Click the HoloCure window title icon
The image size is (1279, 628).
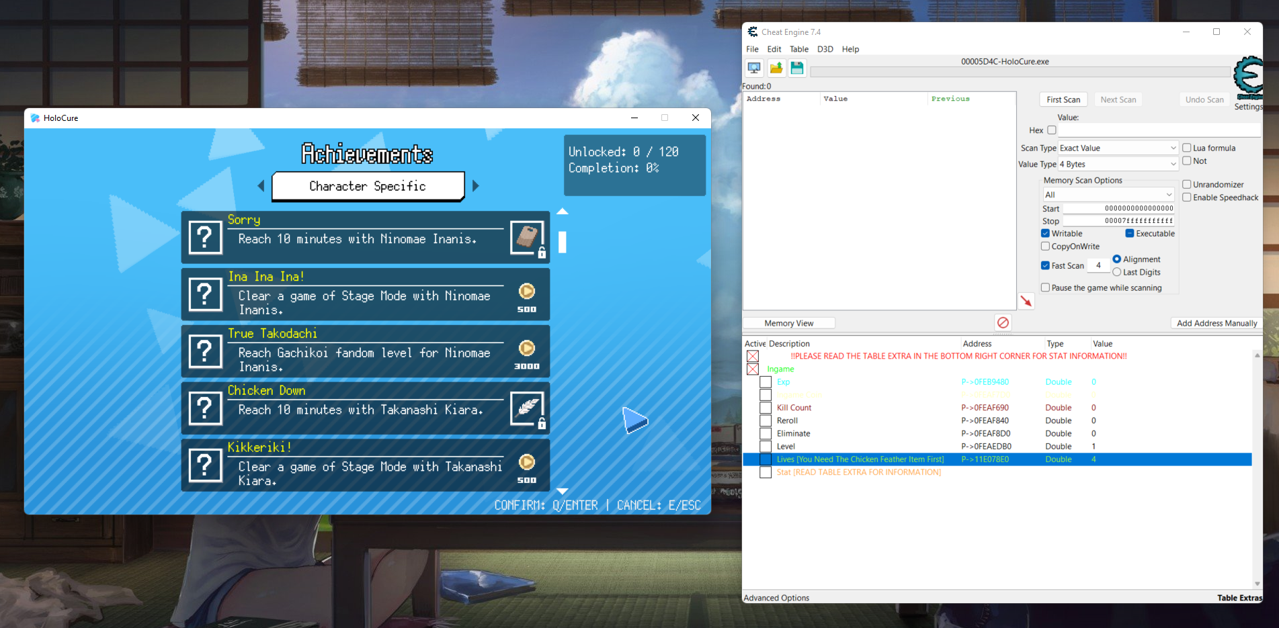click(x=35, y=118)
